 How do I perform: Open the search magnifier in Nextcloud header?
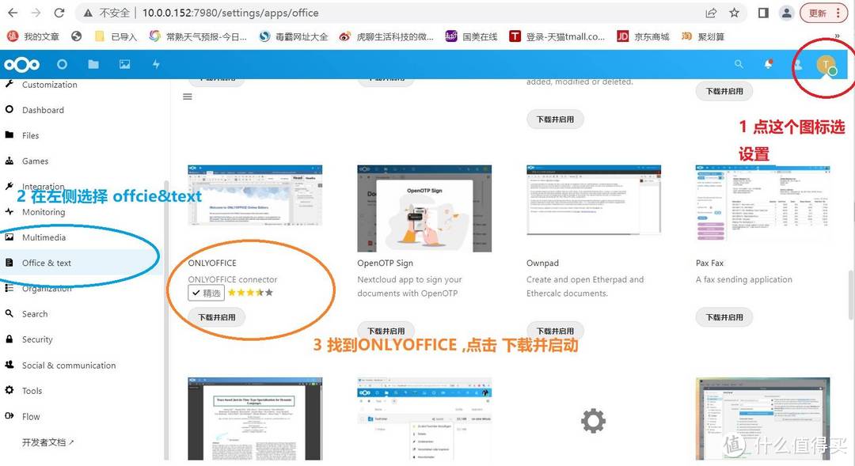739,64
